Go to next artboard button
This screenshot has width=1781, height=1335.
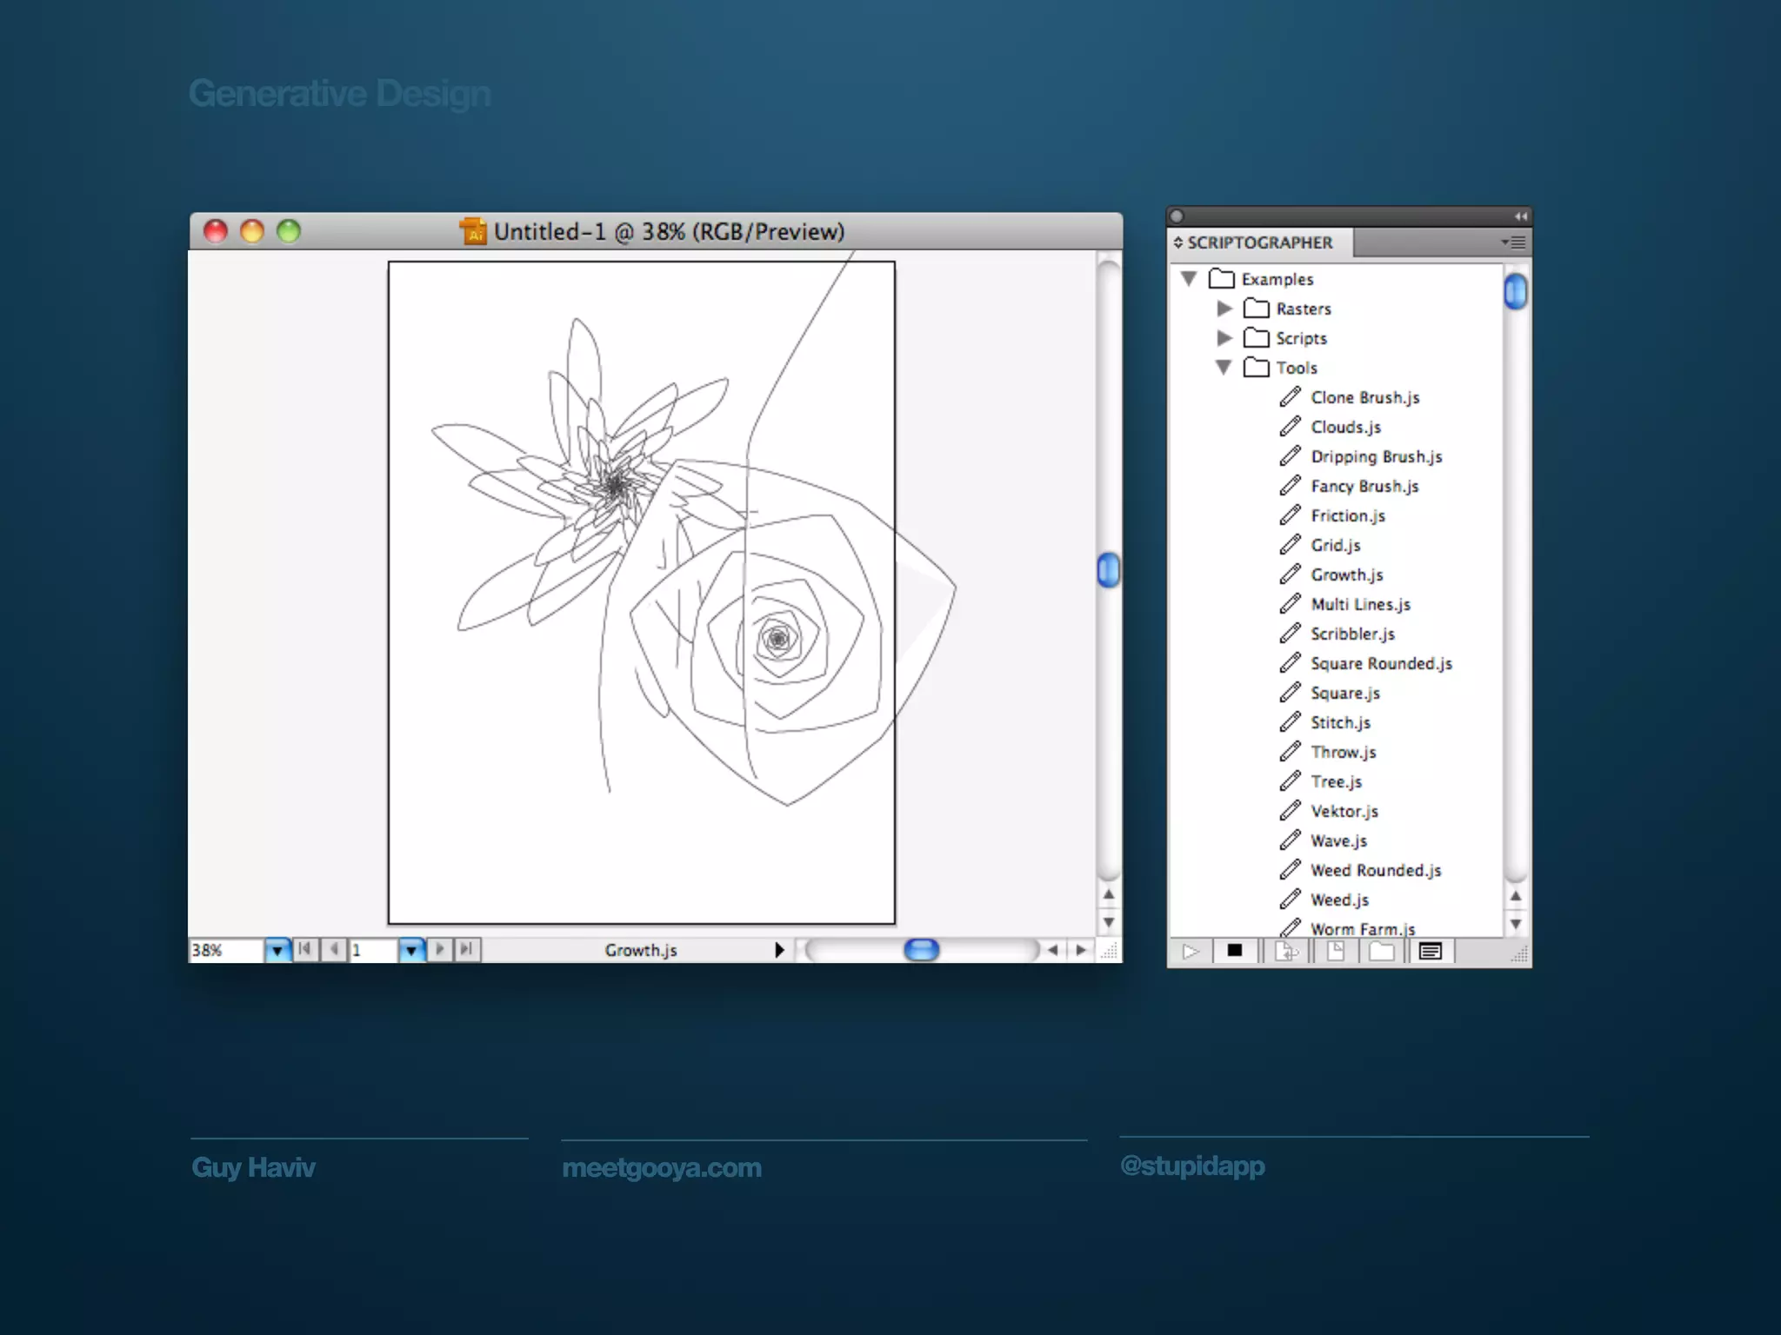click(x=440, y=950)
